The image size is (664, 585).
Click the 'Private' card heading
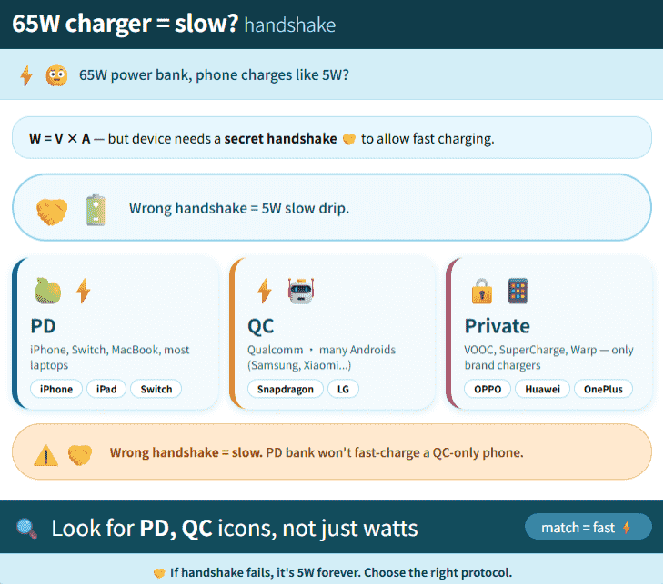coord(498,326)
